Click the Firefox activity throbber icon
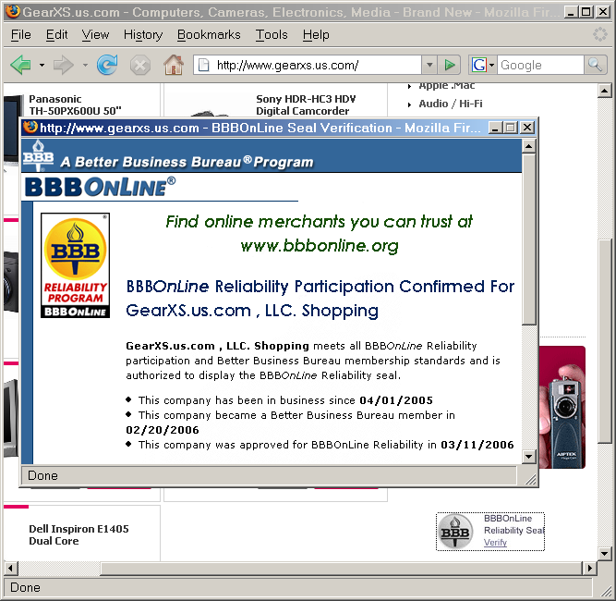This screenshot has width=616, height=601. (x=600, y=34)
